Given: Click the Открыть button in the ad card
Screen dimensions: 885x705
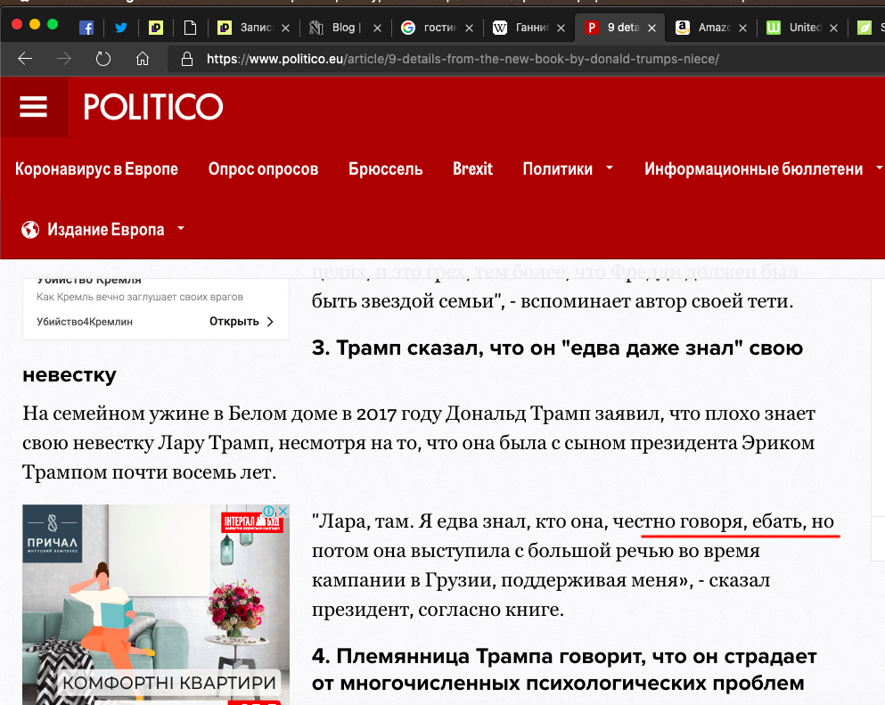Looking at the screenshot, I should (x=242, y=322).
